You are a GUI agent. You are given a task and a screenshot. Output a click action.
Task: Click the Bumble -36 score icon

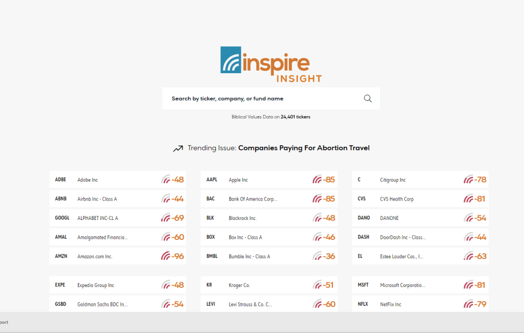pyautogui.click(x=317, y=256)
